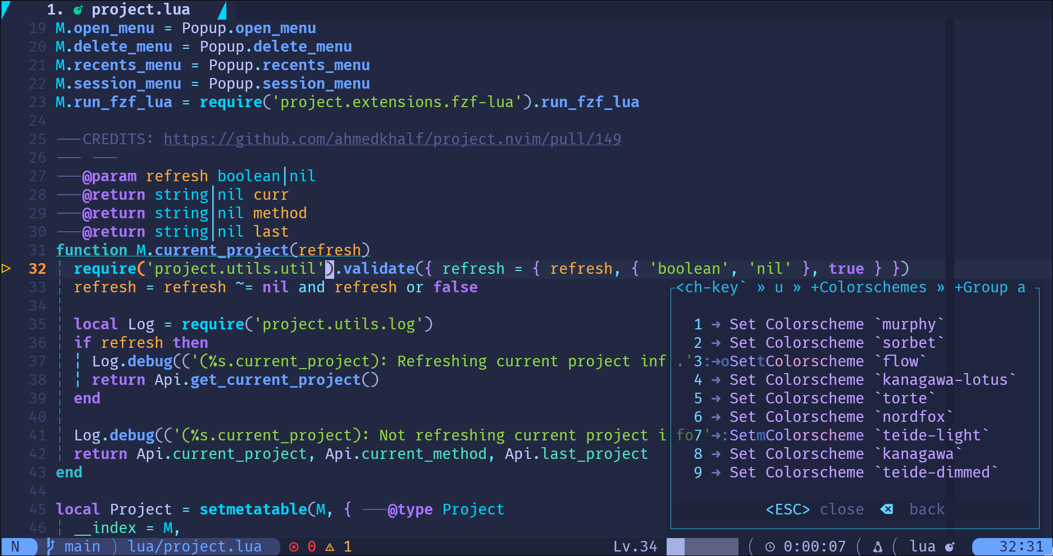
Task: Open the project.nvim pull 149 link
Action: tap(392, 139)
